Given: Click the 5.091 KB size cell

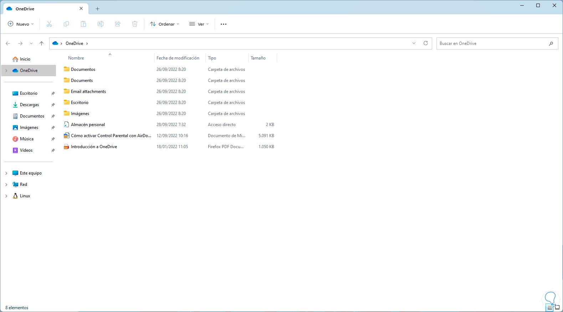Looking at the screenshot, I should (x=266, y=136).
